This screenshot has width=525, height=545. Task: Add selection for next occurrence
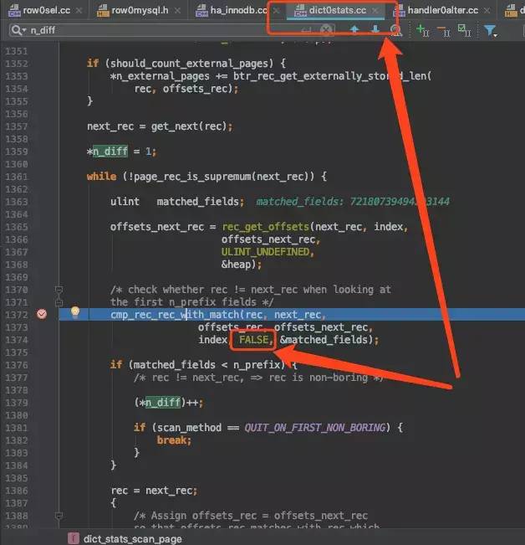[x=423, y=30]
